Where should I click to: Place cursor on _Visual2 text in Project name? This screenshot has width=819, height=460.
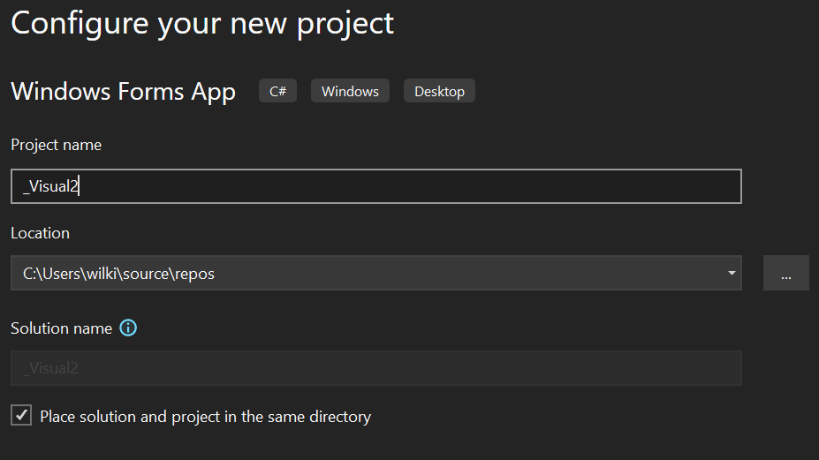50,186
